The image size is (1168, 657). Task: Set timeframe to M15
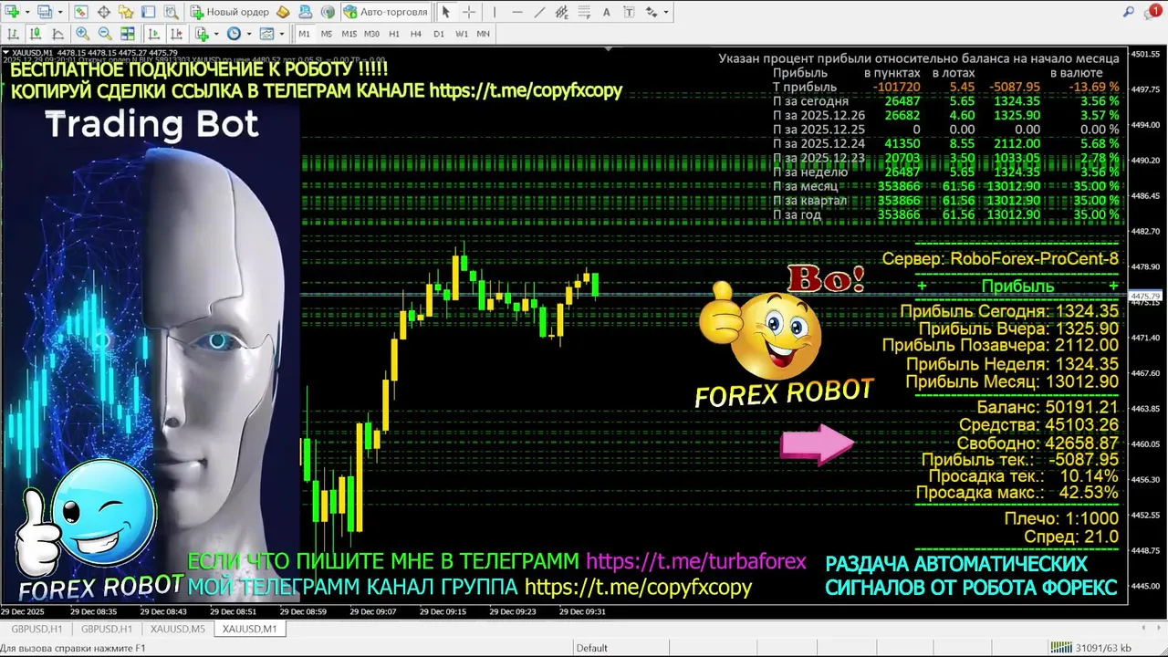point(349,34)
